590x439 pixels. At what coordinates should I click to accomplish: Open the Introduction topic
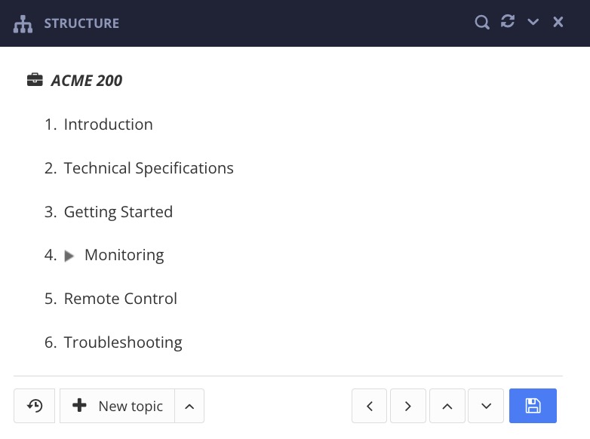(108, 124)
